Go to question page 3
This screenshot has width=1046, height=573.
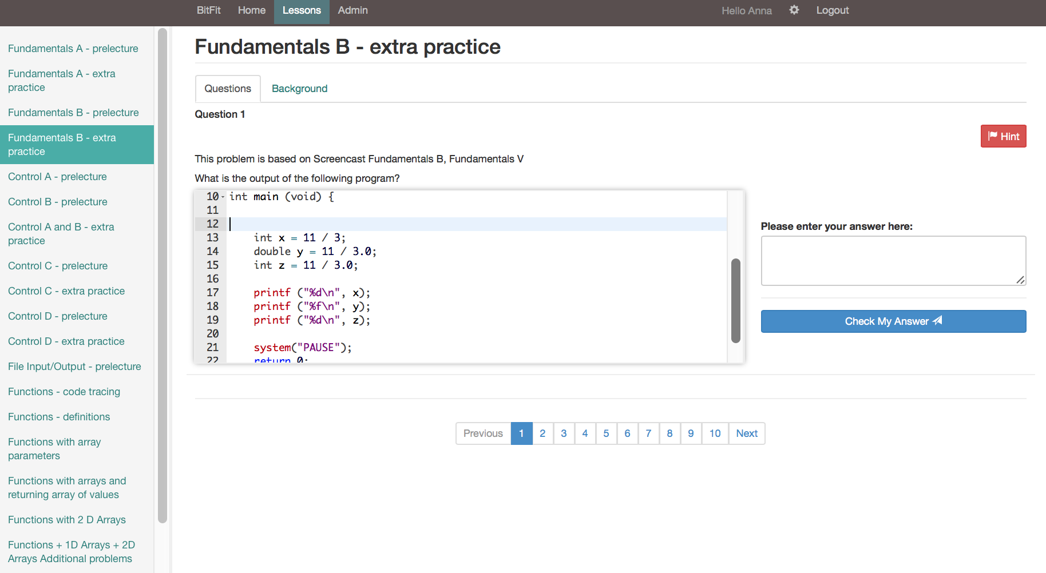pos(564,433)
